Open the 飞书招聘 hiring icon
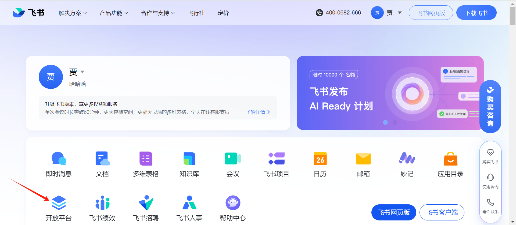The width and height of the screenshot is (516, 225). pos(146,203)
